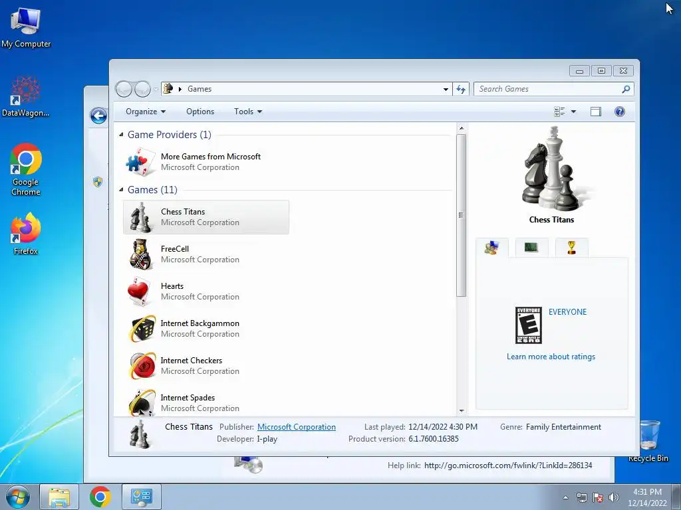Select the Internet Checkers name text
681x510 pixels.
pos(191,361)
